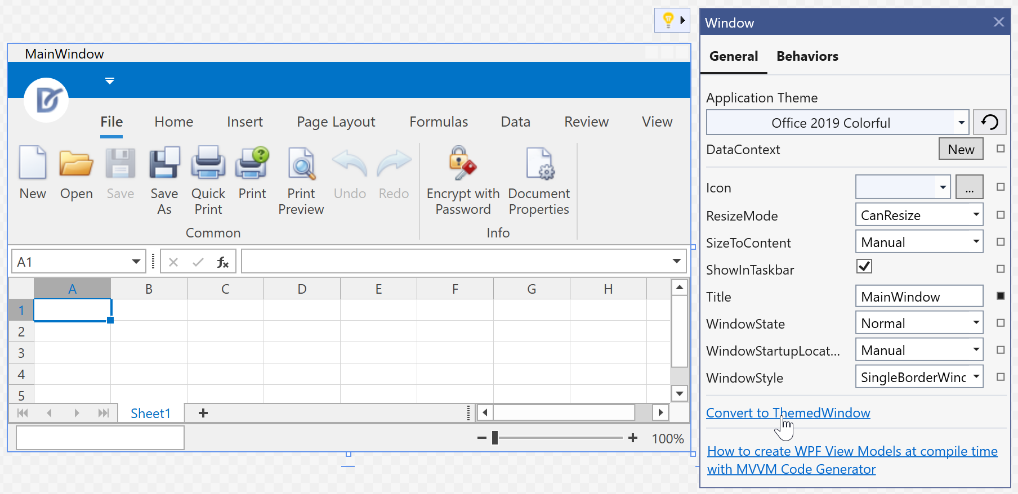Expand the WindowState combo box
This screenshot has width=1018, height=494.
point(976,323)
